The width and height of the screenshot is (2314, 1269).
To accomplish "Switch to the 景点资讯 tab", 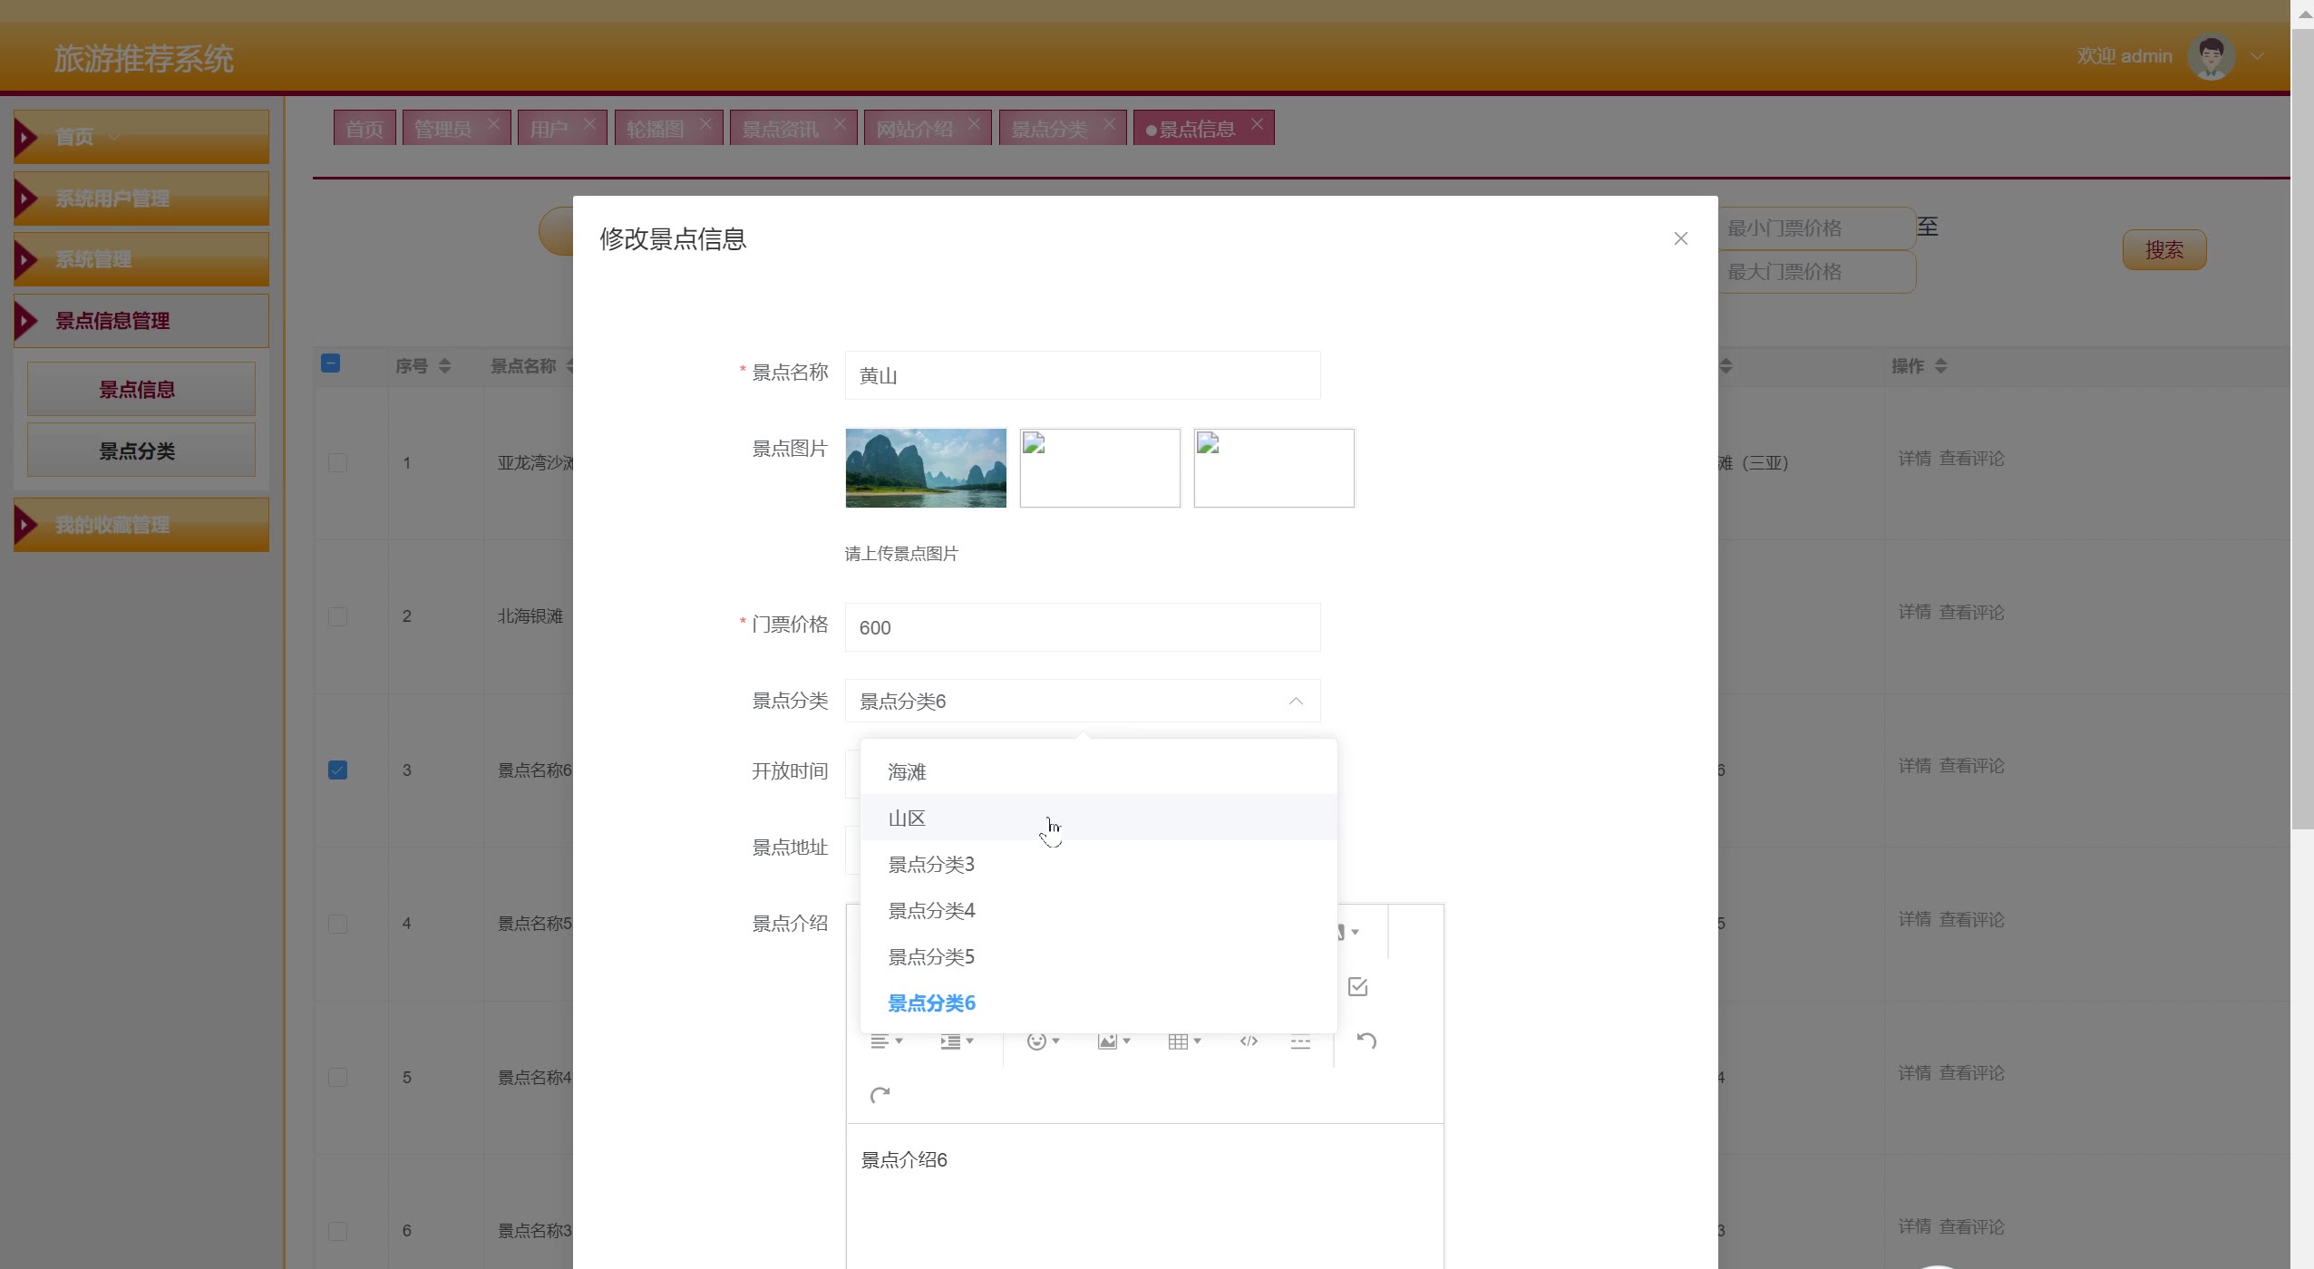I will coord(780,129).
